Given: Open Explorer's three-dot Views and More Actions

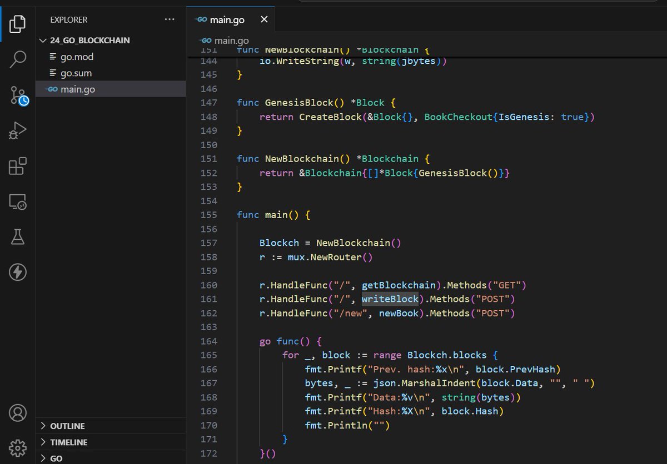Looking at the screenshot, I should pyautogui.click(x=170, y=19).
